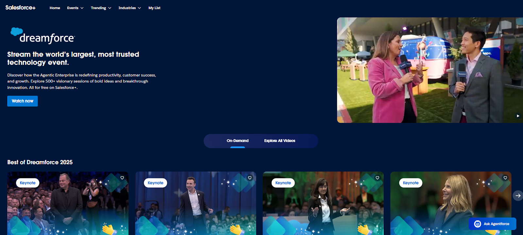Favorite the fourth Keynote card heart icon
This screenshot has height=235, width=523.
505,178
